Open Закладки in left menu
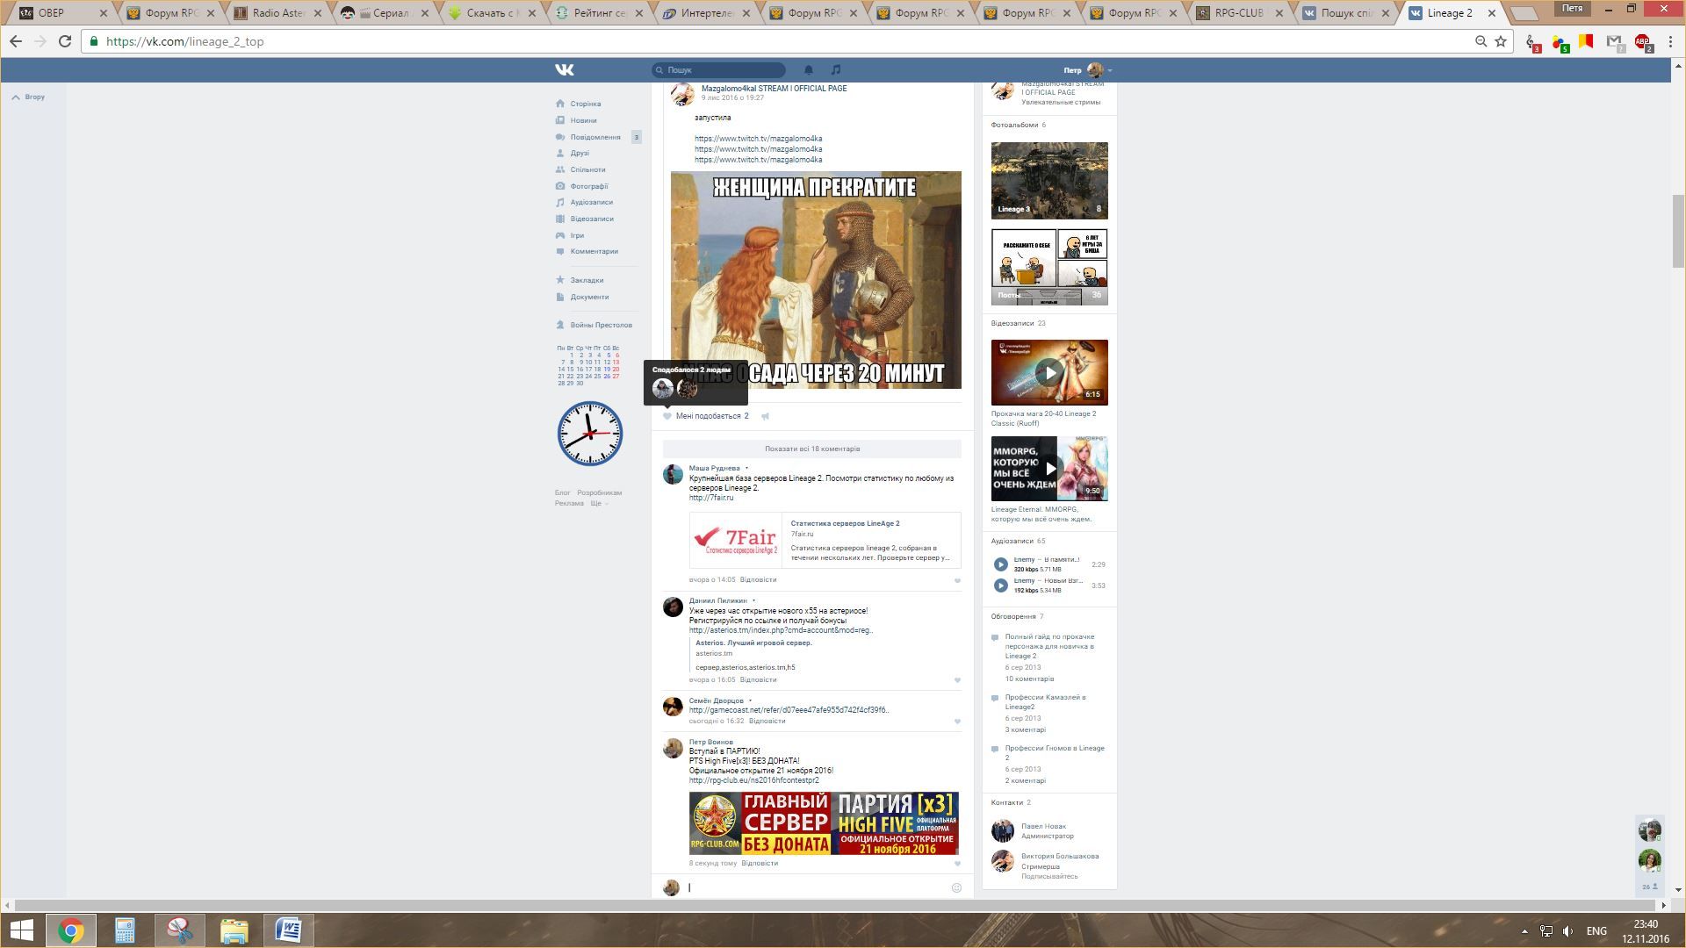The image size is (1686, 948). click(x=587, y=280)
